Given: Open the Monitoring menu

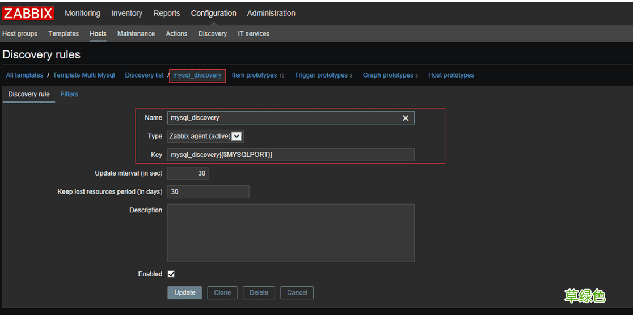Looking at the screenshot, I should click(82, 13).
